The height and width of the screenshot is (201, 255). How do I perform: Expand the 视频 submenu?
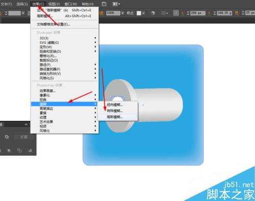point(64,126)
